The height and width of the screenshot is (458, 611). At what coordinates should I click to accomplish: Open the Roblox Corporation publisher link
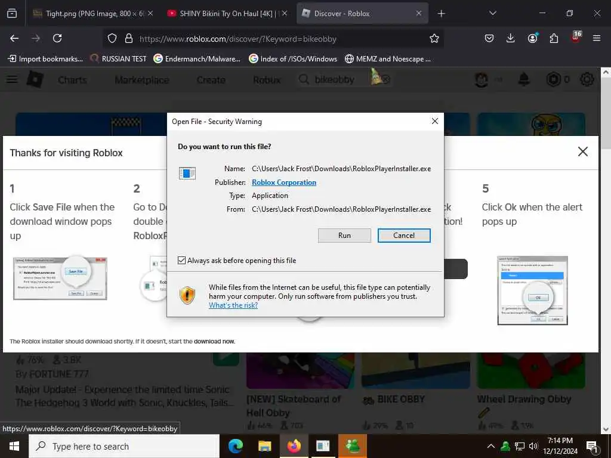283,182
